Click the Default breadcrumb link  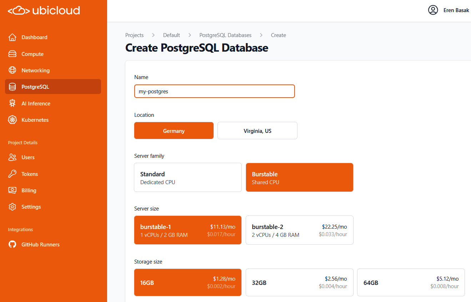[x=171, y=35]
